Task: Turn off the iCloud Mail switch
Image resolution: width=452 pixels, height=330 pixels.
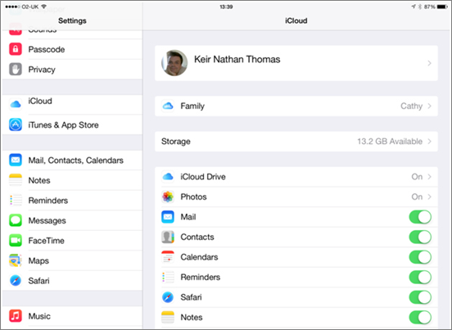Action: click(420, 217)
